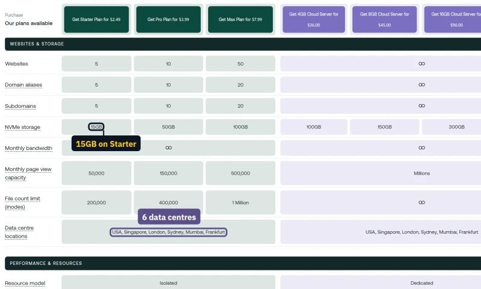Open File count limit (inodes) label
481x289 pixels.
(x=22, y=203)
